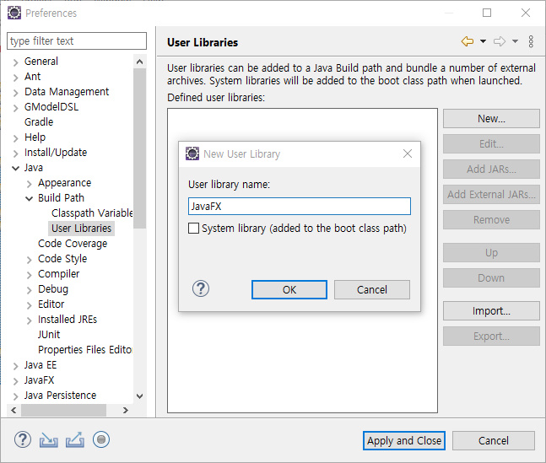Click the Oomph preference recorder icon
This screenshot has width=546, height=463.
coord(101,439)
